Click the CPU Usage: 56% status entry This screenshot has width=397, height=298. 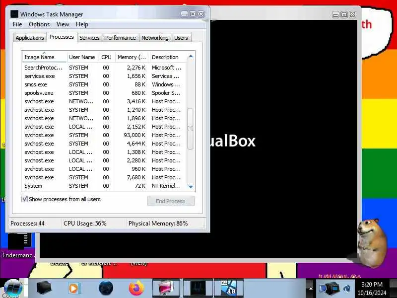pos(85,223)
